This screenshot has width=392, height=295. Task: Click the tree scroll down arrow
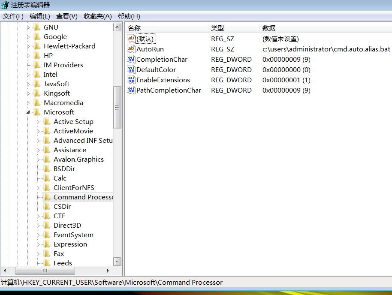click(x=117, y=262)
